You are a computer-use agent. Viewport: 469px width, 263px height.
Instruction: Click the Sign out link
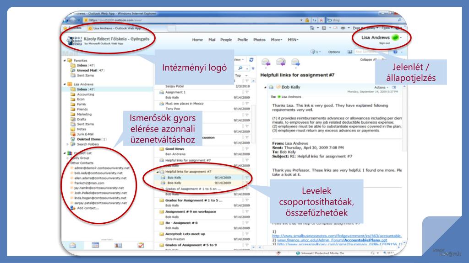(384, 43)
